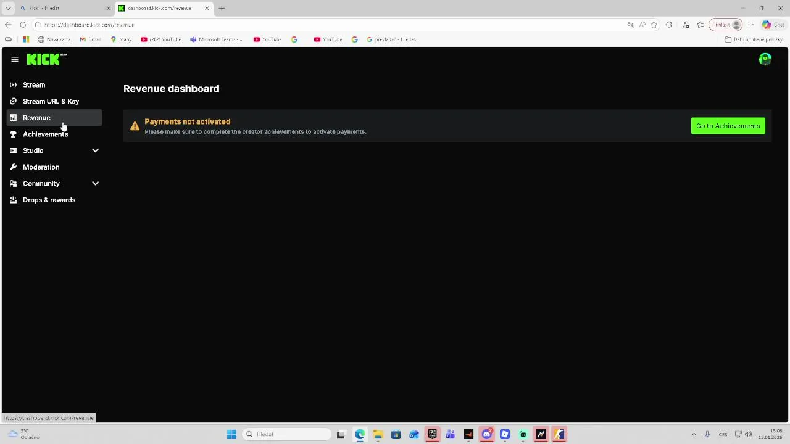Viewport: 790px width, 444px height.
Task: Open the favorites list in toolbar
Action: pos(700,25)
